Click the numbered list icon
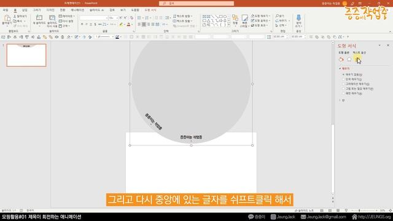 [147, 18]
